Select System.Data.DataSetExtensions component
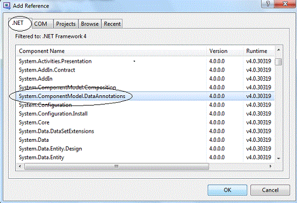The width and height of the screenshot is (297, 203). coord(146,131)
